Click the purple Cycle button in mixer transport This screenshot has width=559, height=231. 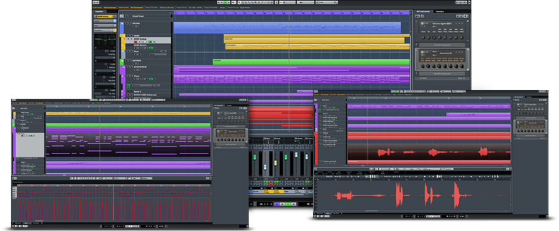click(276, 204)
